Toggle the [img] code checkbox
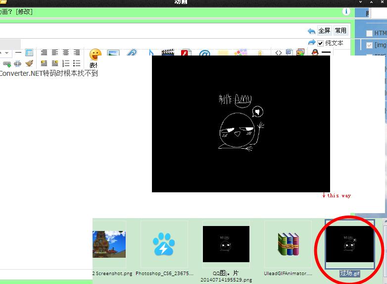 [369, 45]
